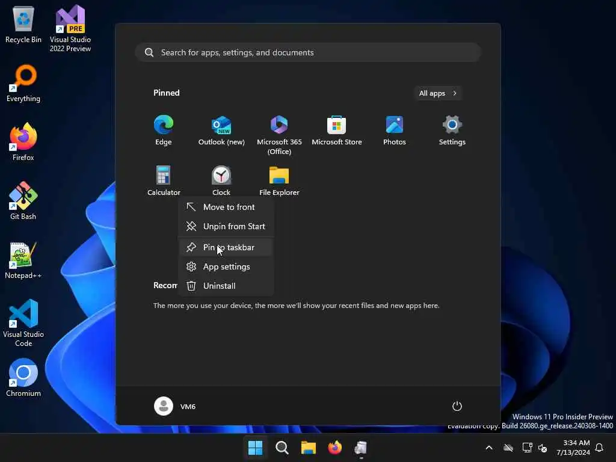Expand the All apps list
This screenshot has height=462, width=616.
coord(438,93)
